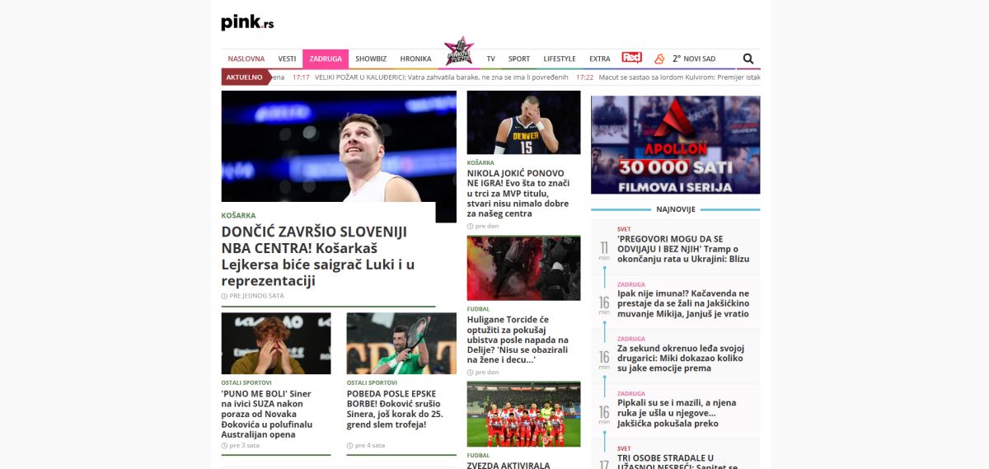
Task: Select the AKTUELNO ticker label
Action: coord(246,77)
